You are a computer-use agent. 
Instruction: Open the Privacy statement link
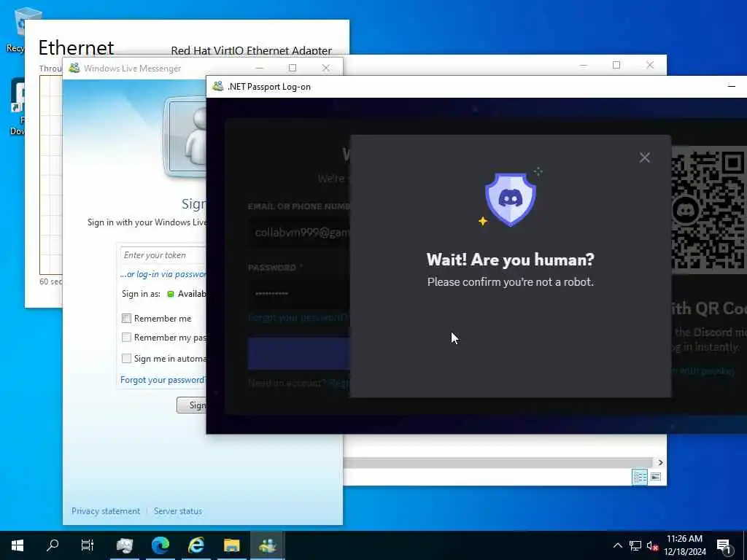[x=106, y=511]
